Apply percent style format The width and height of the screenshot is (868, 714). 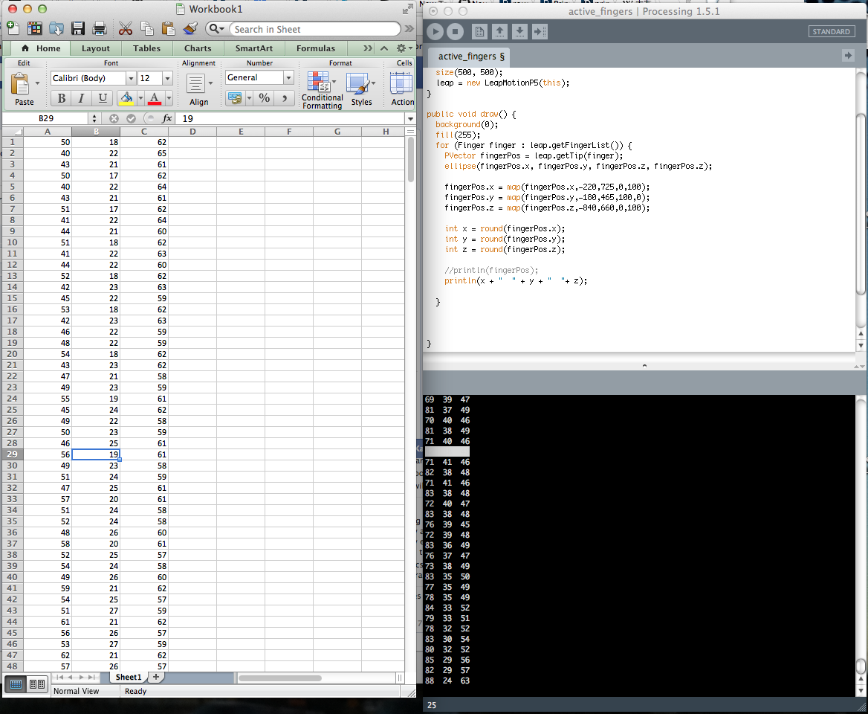click(x=265, y=98)
